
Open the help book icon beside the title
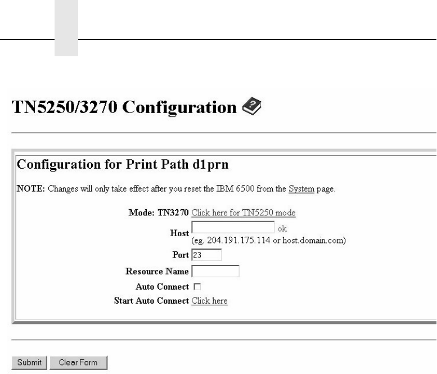point(251,106)
